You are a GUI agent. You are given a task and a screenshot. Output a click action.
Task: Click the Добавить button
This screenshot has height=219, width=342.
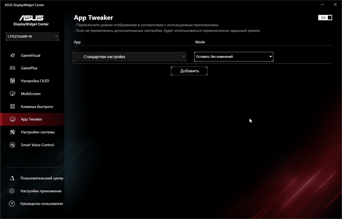tap(189, 71)
